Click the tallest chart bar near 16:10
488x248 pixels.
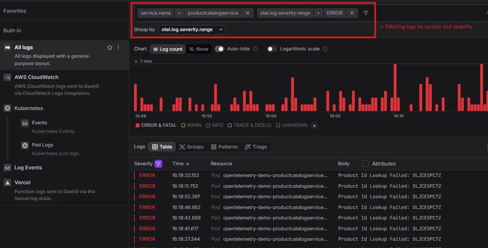(395, 87)
